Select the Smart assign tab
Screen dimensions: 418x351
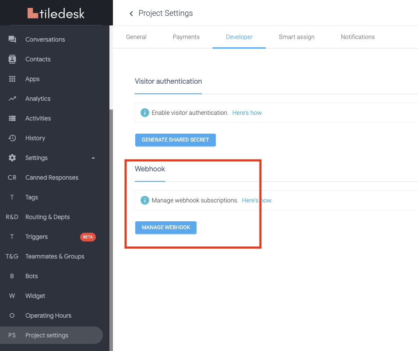(x=296, y=37)
